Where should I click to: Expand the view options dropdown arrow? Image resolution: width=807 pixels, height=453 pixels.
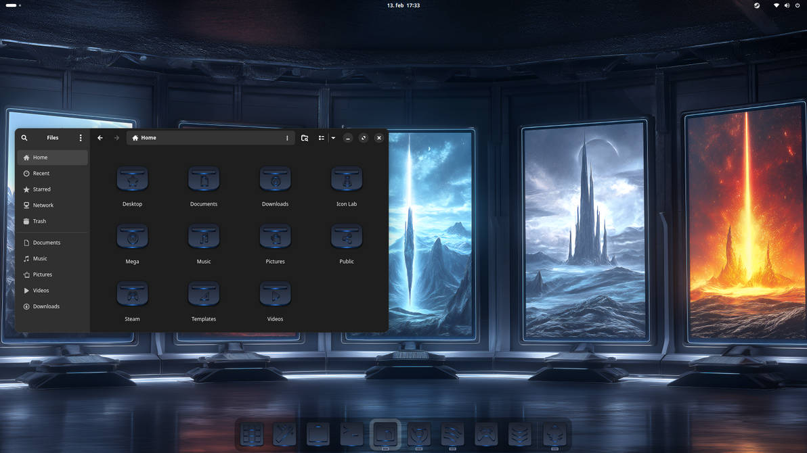[334, 138]
